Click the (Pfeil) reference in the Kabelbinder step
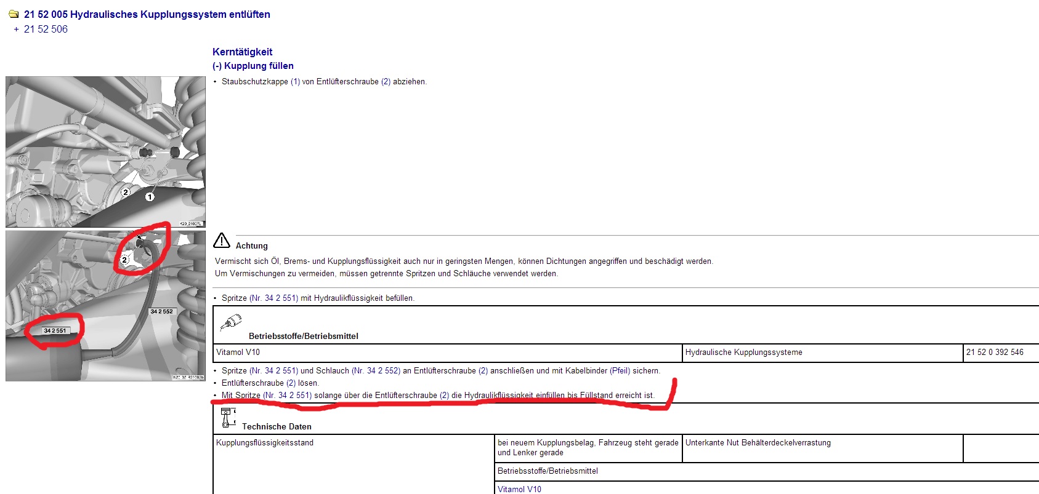 click(620, 371)
